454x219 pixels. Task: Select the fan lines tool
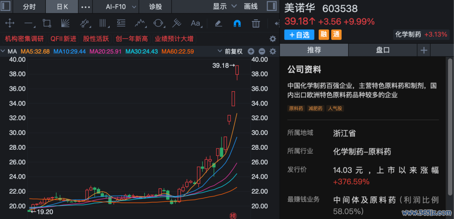pos(65,23)
